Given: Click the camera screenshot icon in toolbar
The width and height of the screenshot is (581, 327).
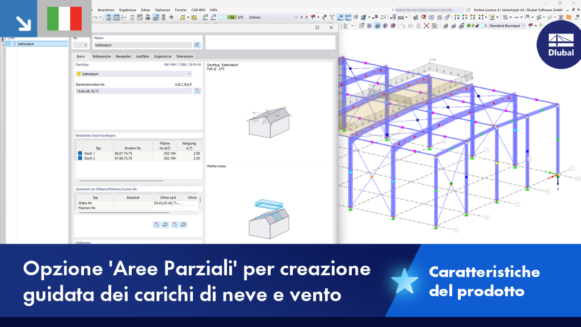Looking at the screenshot, I should [x=435, y=26].
